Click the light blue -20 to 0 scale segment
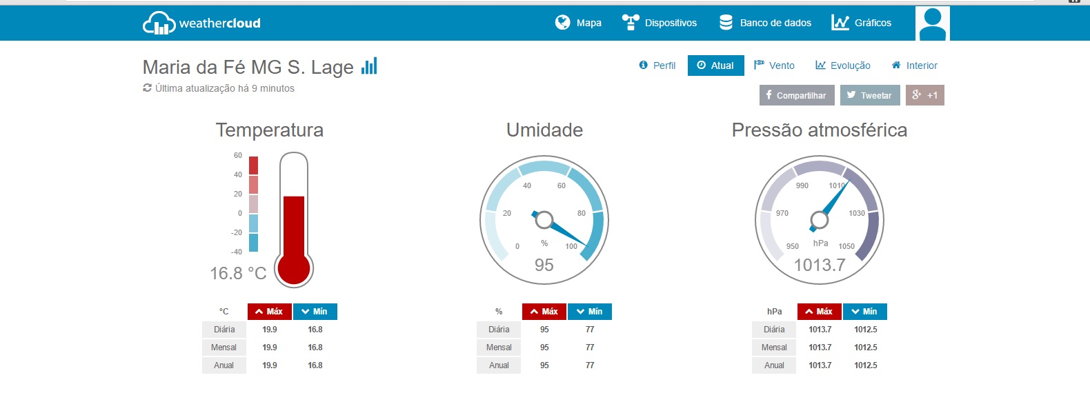 253,223
